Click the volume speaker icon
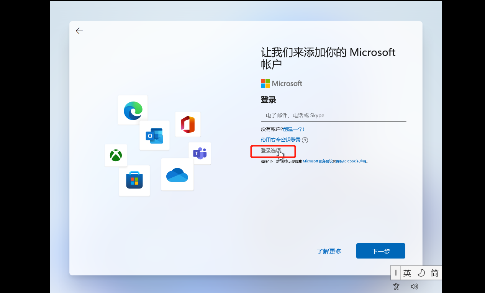Image resolution: width=485 pixels, height=293 pixels. tap(414, 286)
